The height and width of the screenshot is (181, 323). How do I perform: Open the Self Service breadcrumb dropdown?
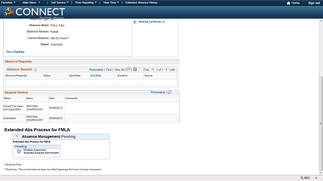pos(60,3)
